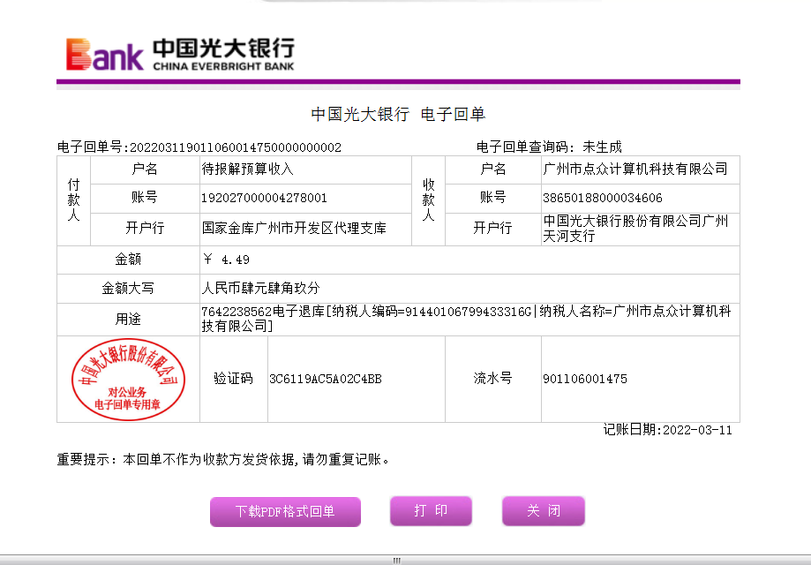Click the 用途 purpose description text
The height and width of the screenshot is (565, 811).
pos(466,319)
